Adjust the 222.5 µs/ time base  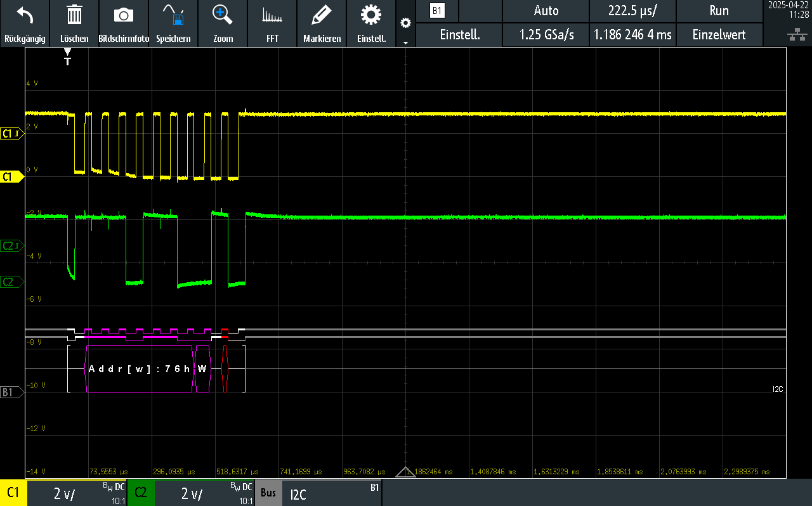[x=632, y=11]
